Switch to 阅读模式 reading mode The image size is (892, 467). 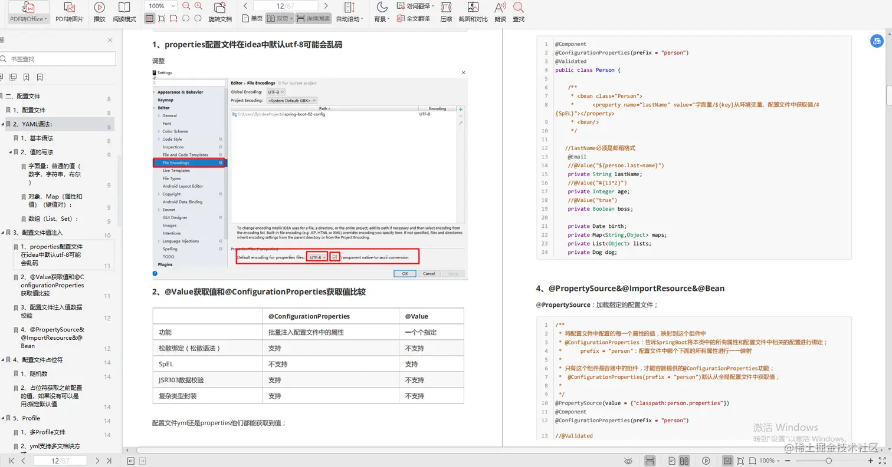[124, 12]
